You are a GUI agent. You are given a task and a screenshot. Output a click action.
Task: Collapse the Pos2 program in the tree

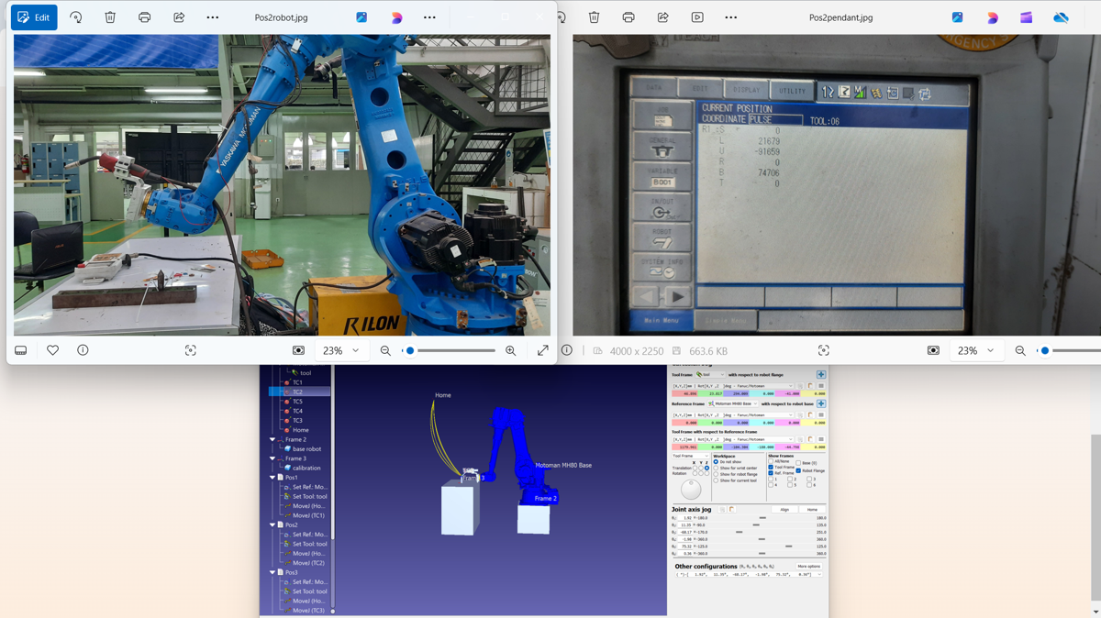pos(273,525)
